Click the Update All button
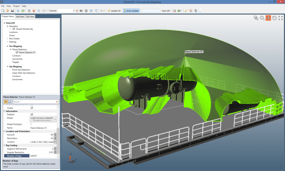 click(114, 11)
